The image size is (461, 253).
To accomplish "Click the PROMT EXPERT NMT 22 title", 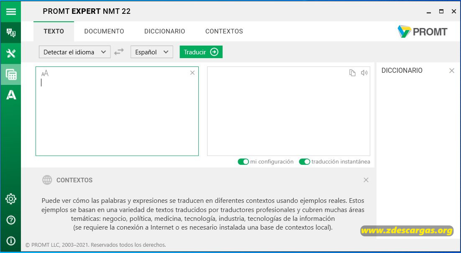I will [x=87, y=11].
